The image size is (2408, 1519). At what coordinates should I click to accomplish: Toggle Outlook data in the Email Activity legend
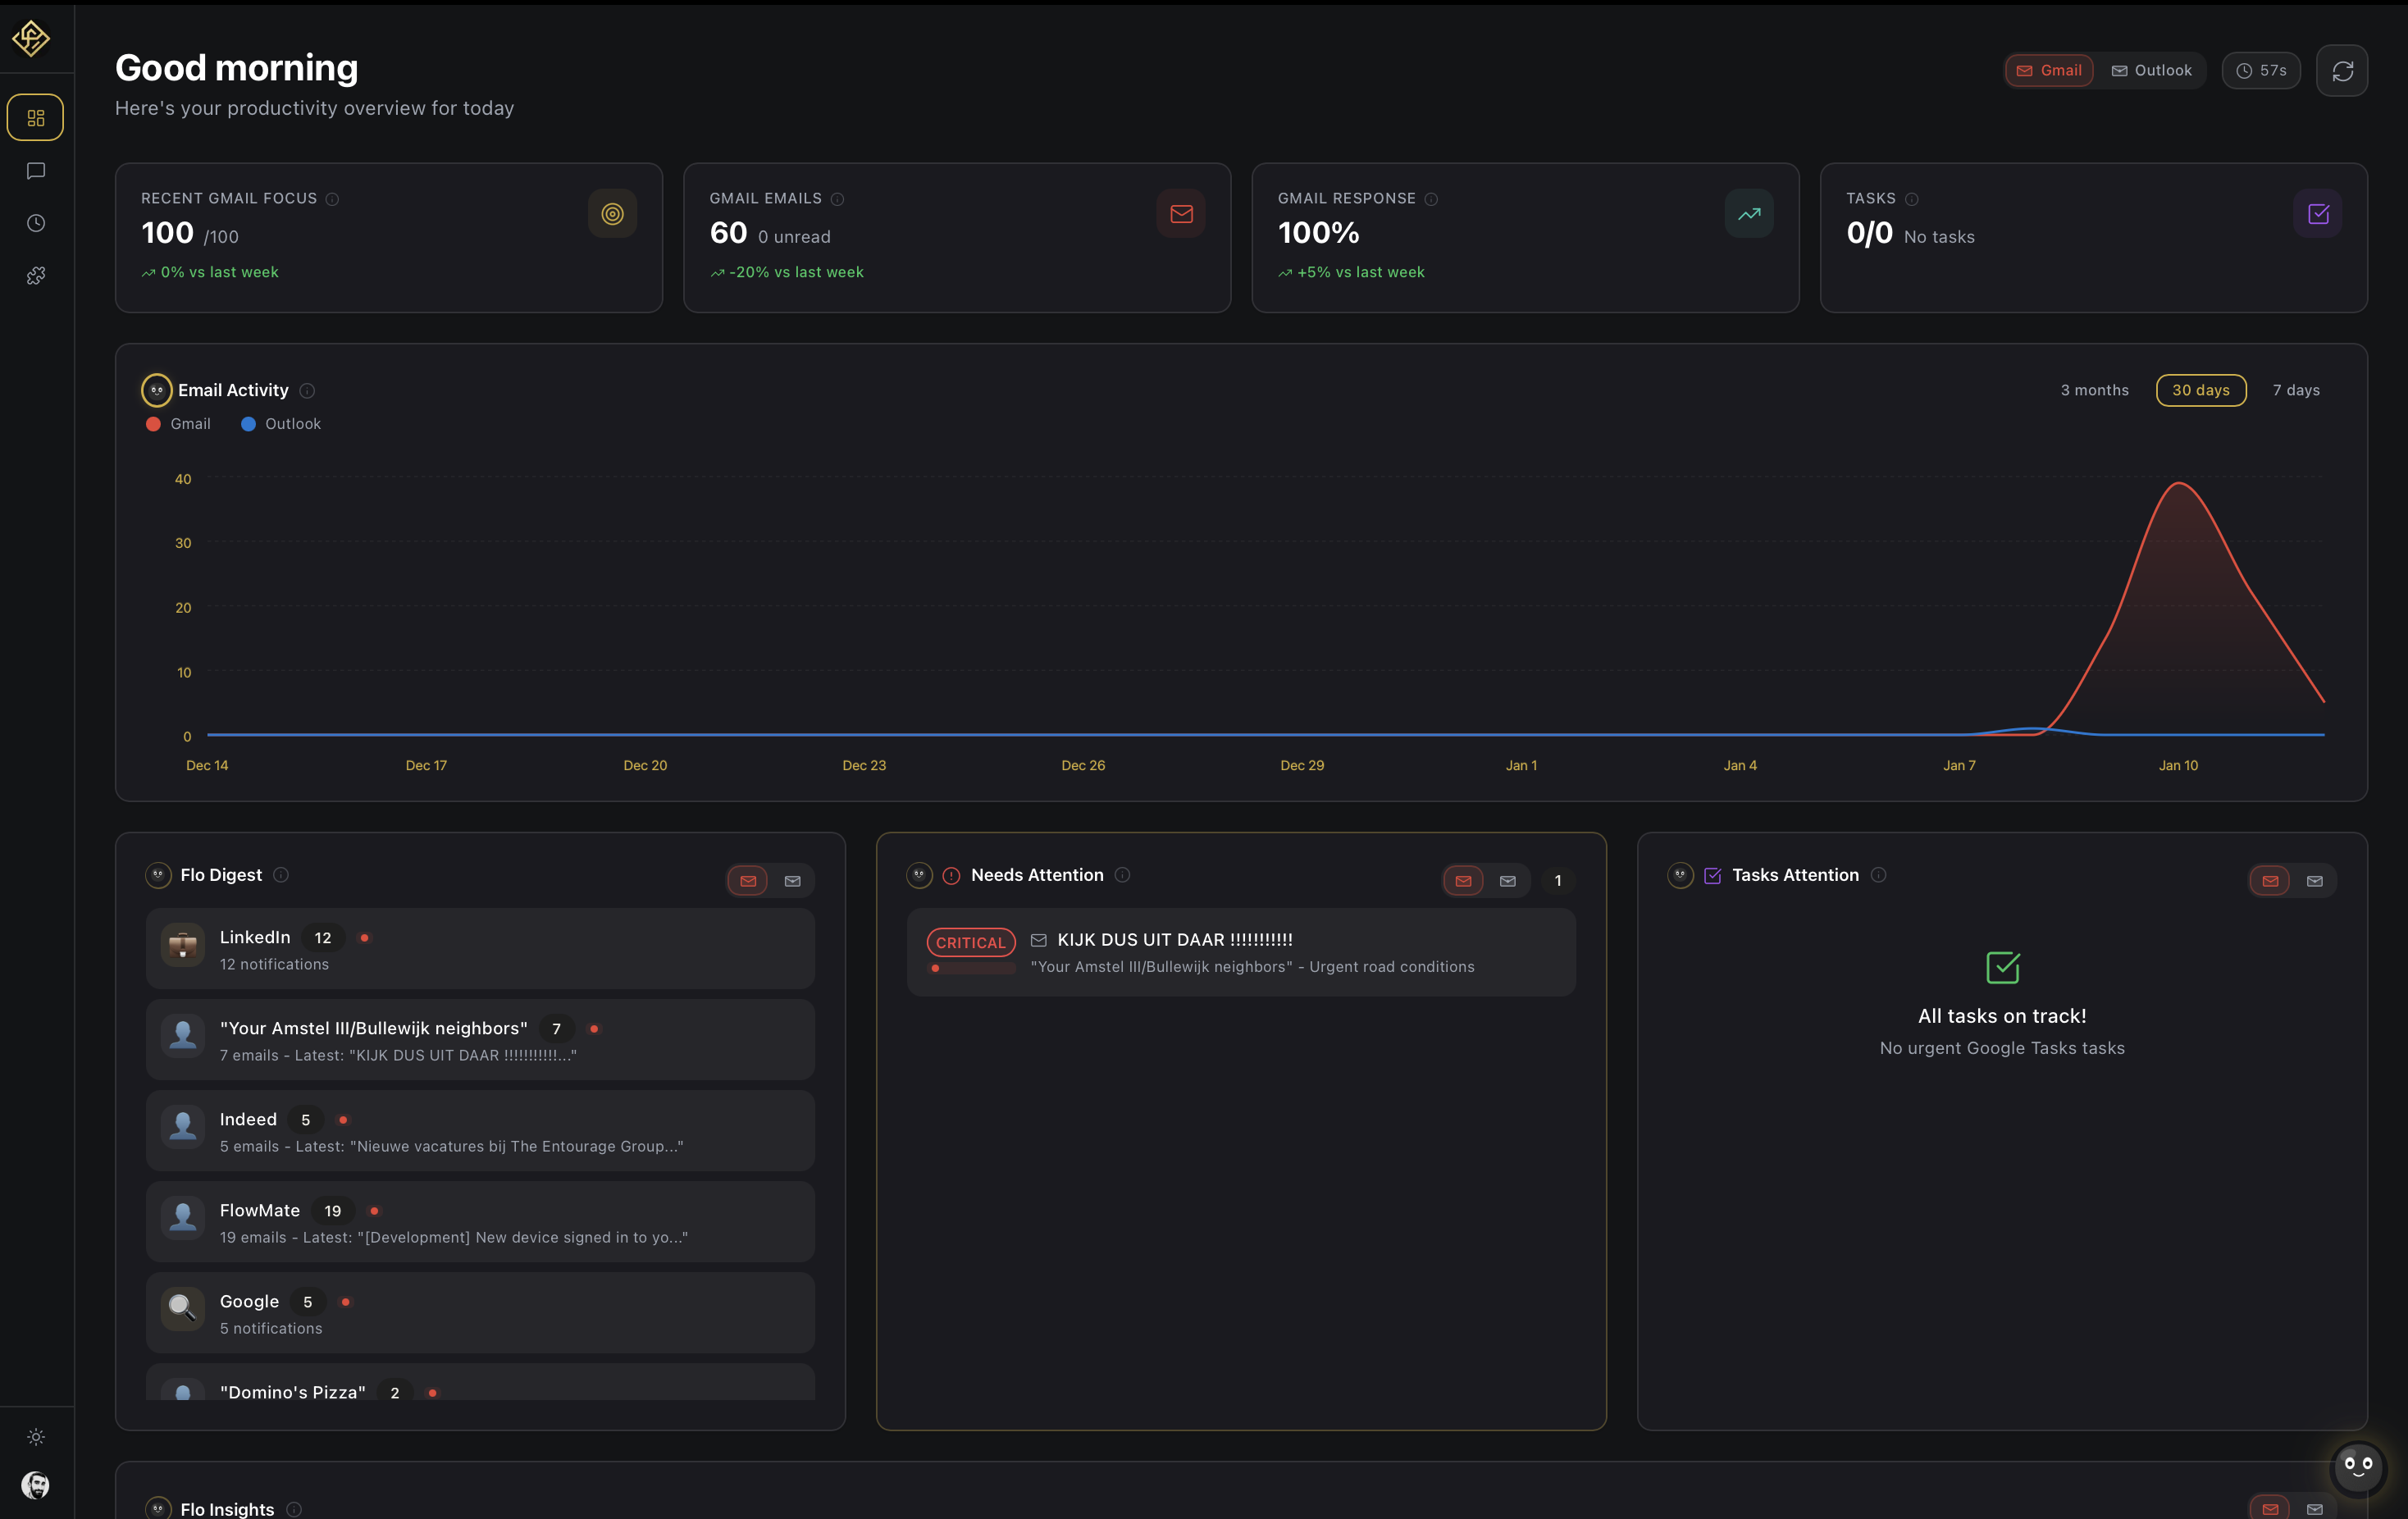(280, 424)
